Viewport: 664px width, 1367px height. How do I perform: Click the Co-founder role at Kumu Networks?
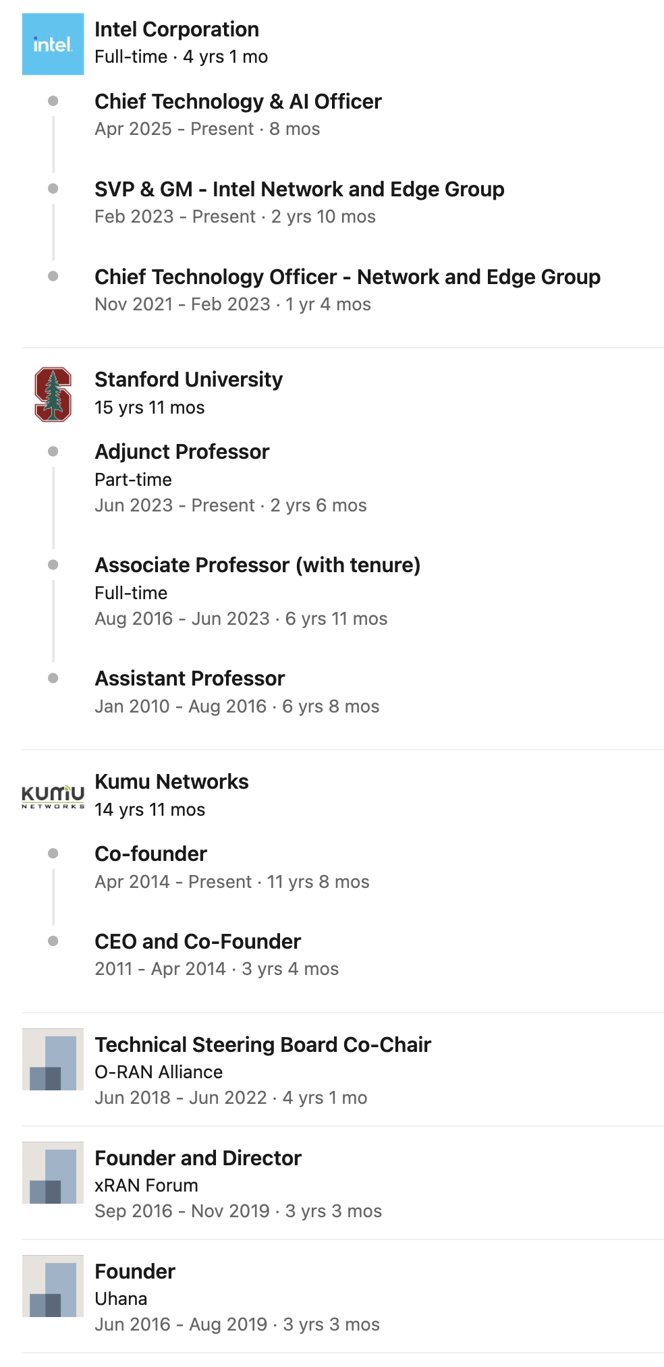click(150, 854)
